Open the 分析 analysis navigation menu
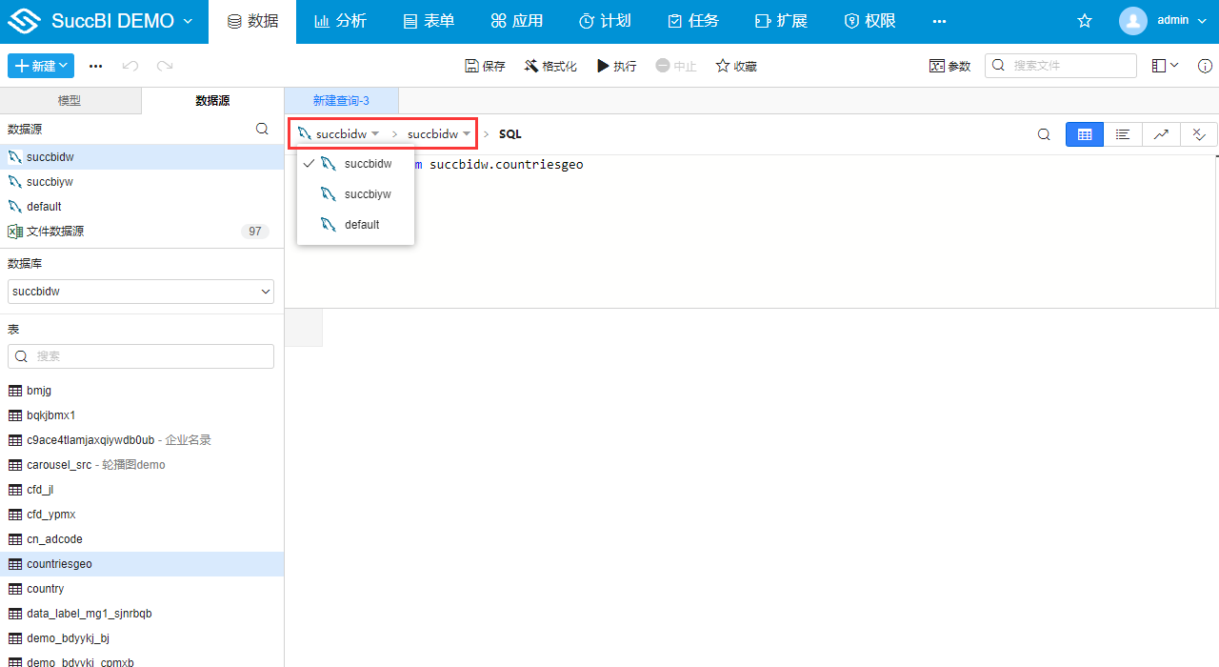Screen dimensions: 1219x667 pyautogui.click(x=340, y=21)
